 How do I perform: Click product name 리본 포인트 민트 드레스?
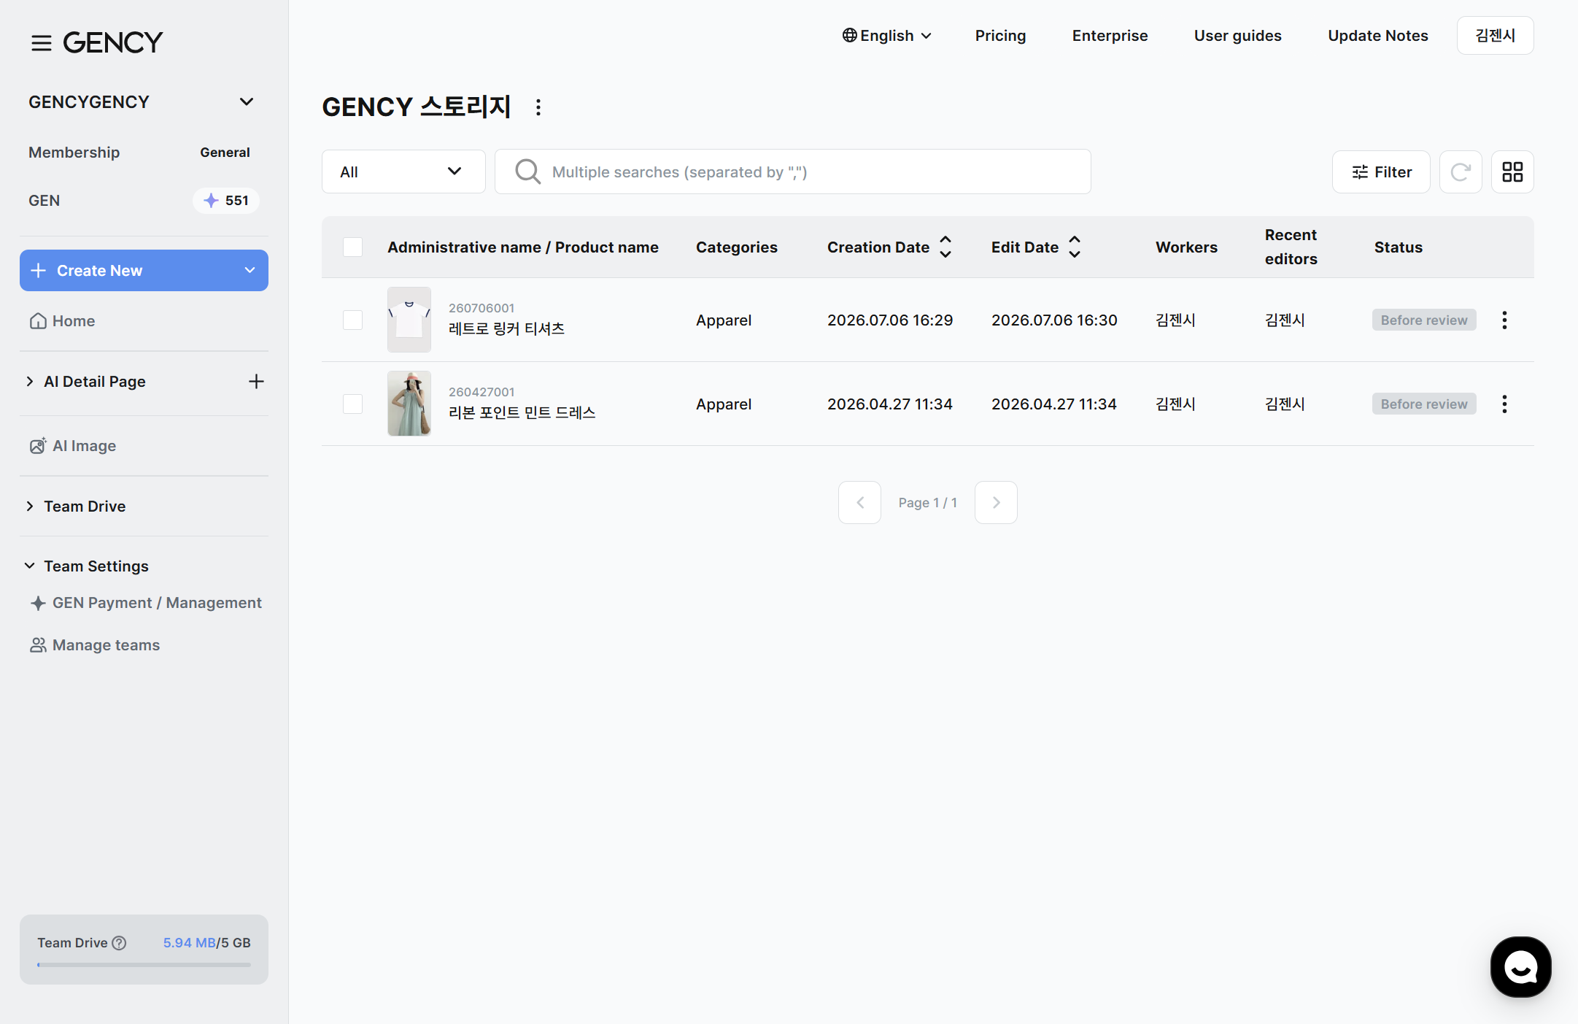pos(522,412)
